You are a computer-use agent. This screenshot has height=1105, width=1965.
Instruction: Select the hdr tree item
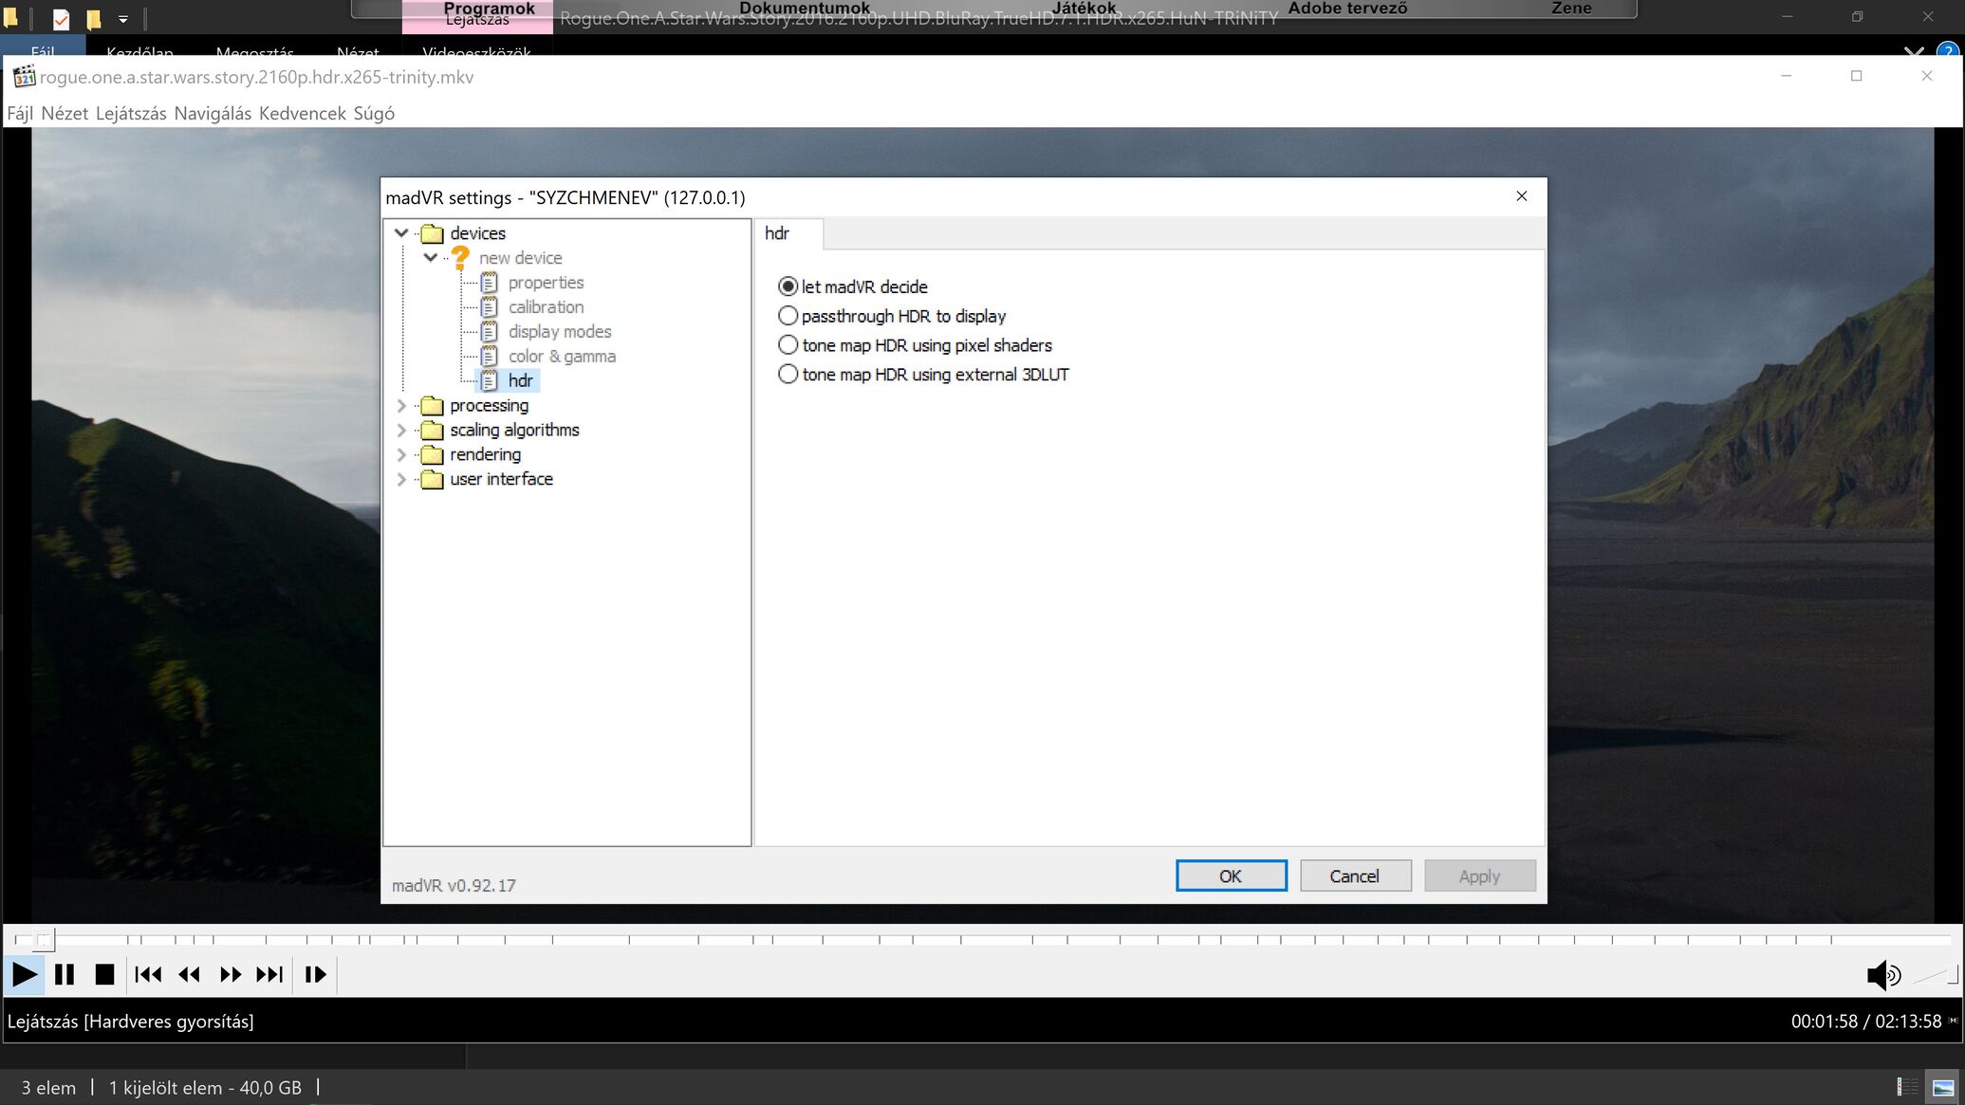click(520, 381)
